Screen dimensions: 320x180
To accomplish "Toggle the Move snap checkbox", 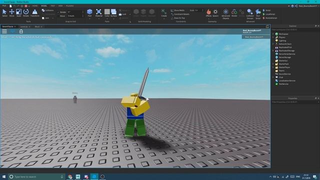I will 58,16.
